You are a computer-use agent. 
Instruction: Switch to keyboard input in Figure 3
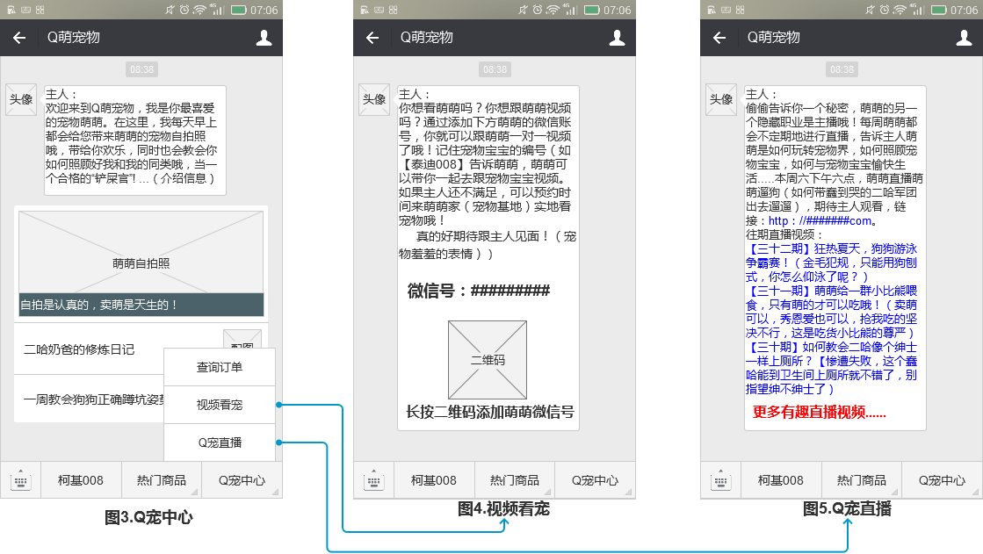21,480
